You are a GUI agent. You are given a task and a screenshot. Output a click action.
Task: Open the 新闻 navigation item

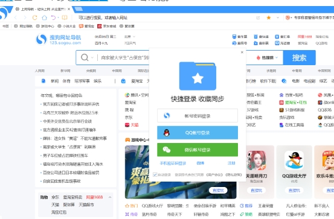click(x=54, y=81)
